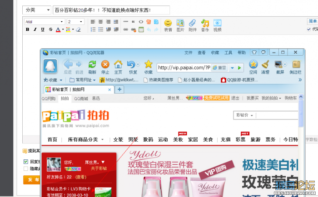Click the font color A swatch
Viewport: 318px width, 197px height.
tap(58, 29)
